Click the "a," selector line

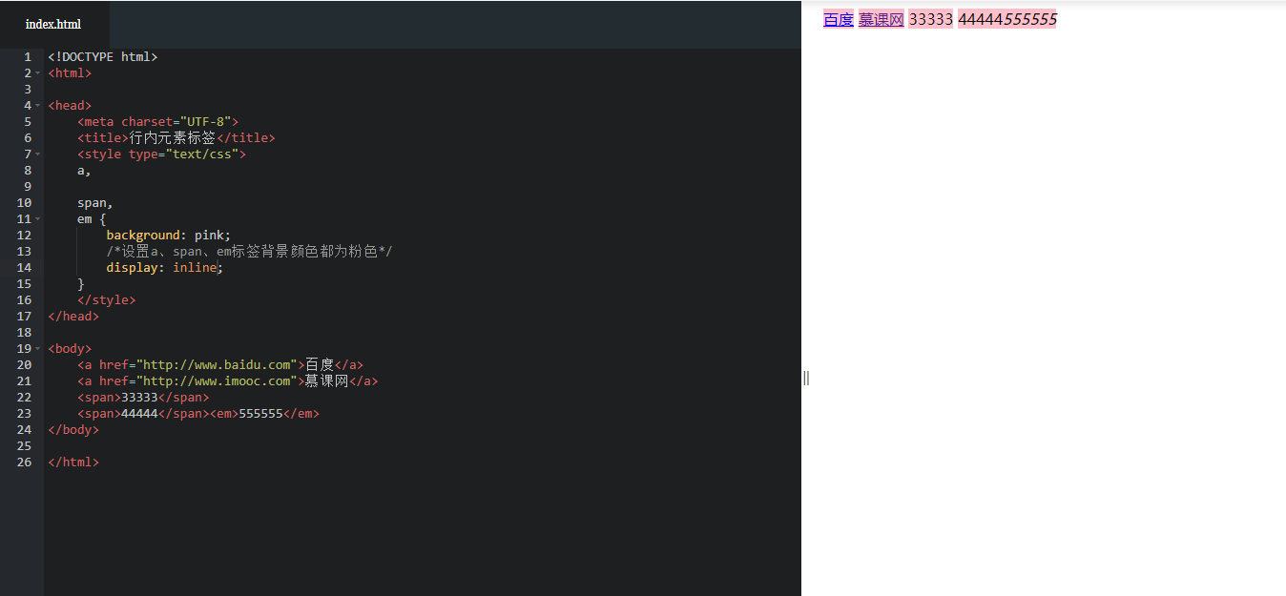(85, 171)
